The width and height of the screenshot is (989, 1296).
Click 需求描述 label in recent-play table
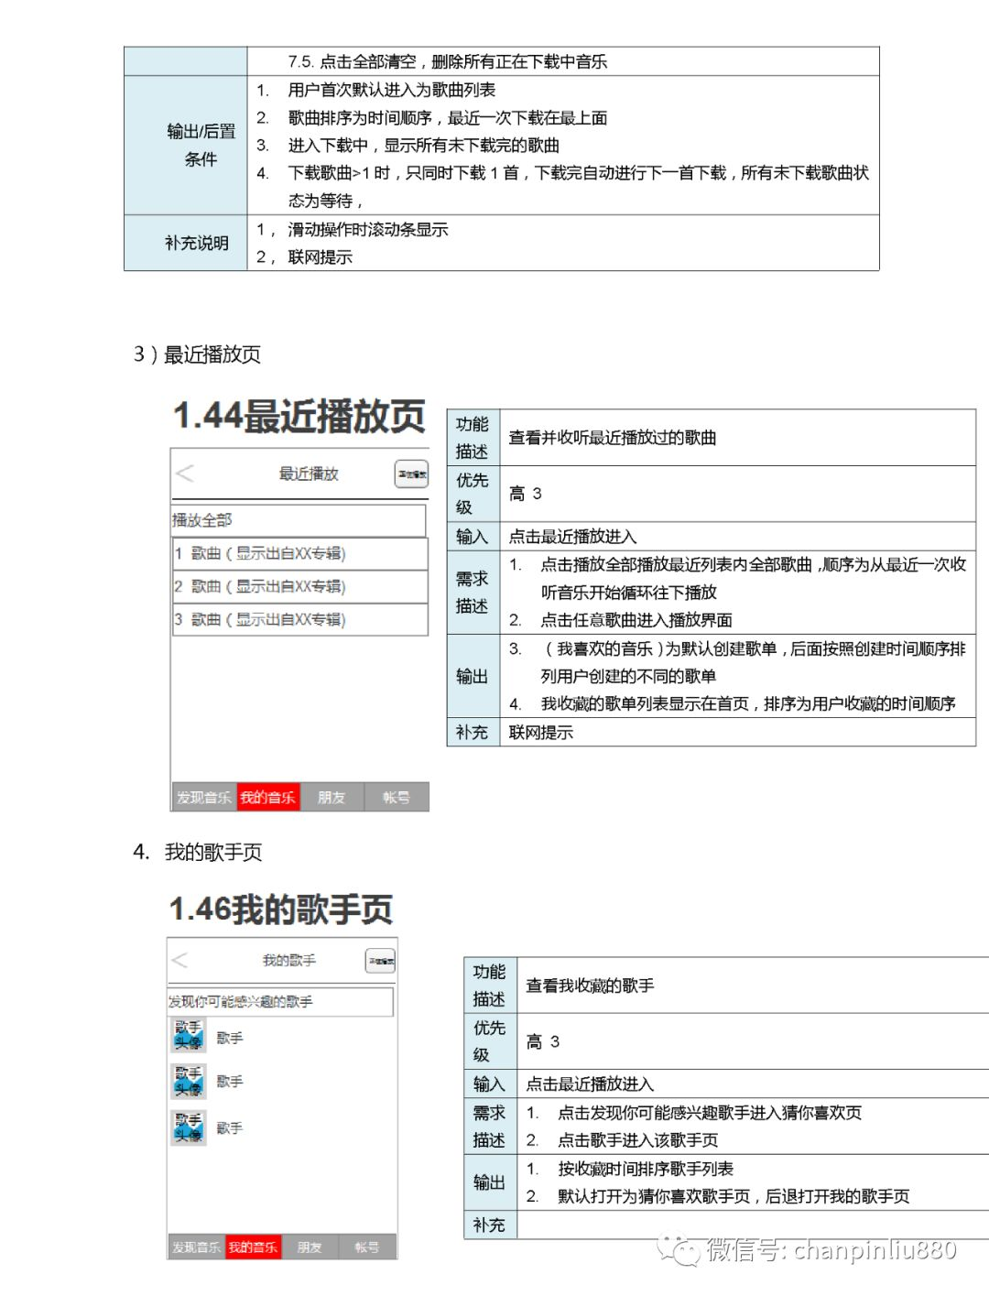click(472, 593)
